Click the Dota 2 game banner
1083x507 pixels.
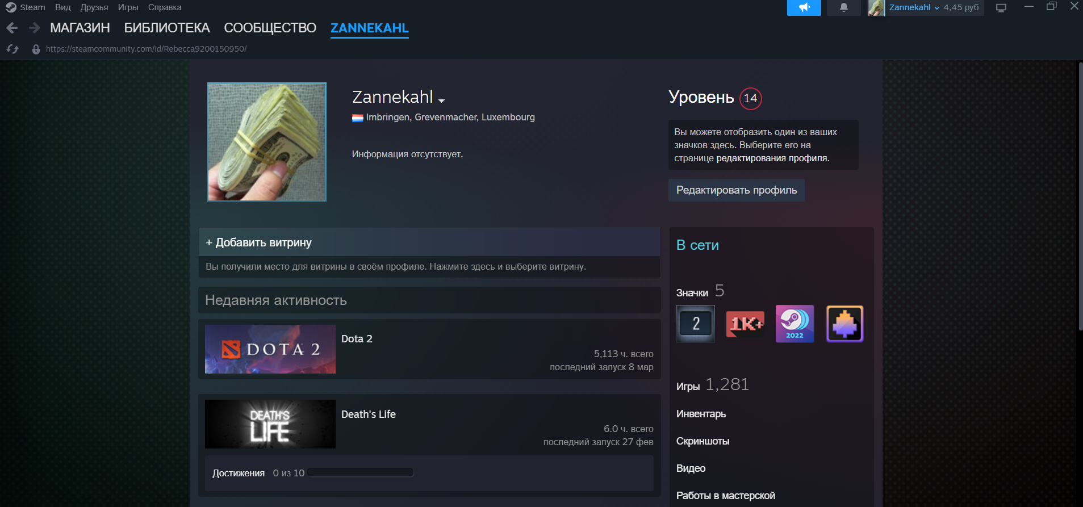point(270,349)
